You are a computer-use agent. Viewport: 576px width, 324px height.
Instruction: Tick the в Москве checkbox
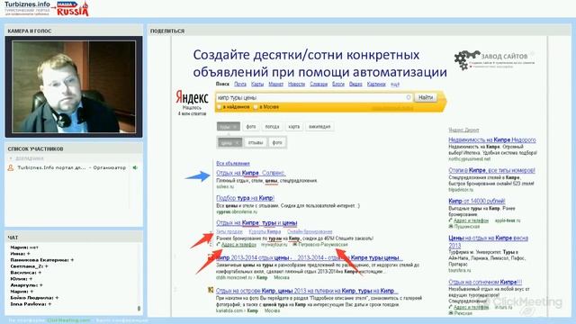[256, 107]
